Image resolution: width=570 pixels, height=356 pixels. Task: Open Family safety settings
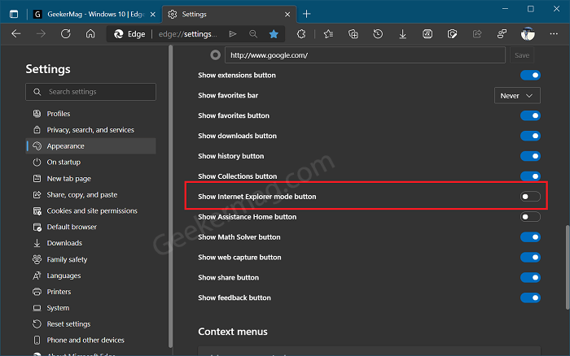point(91,259)
